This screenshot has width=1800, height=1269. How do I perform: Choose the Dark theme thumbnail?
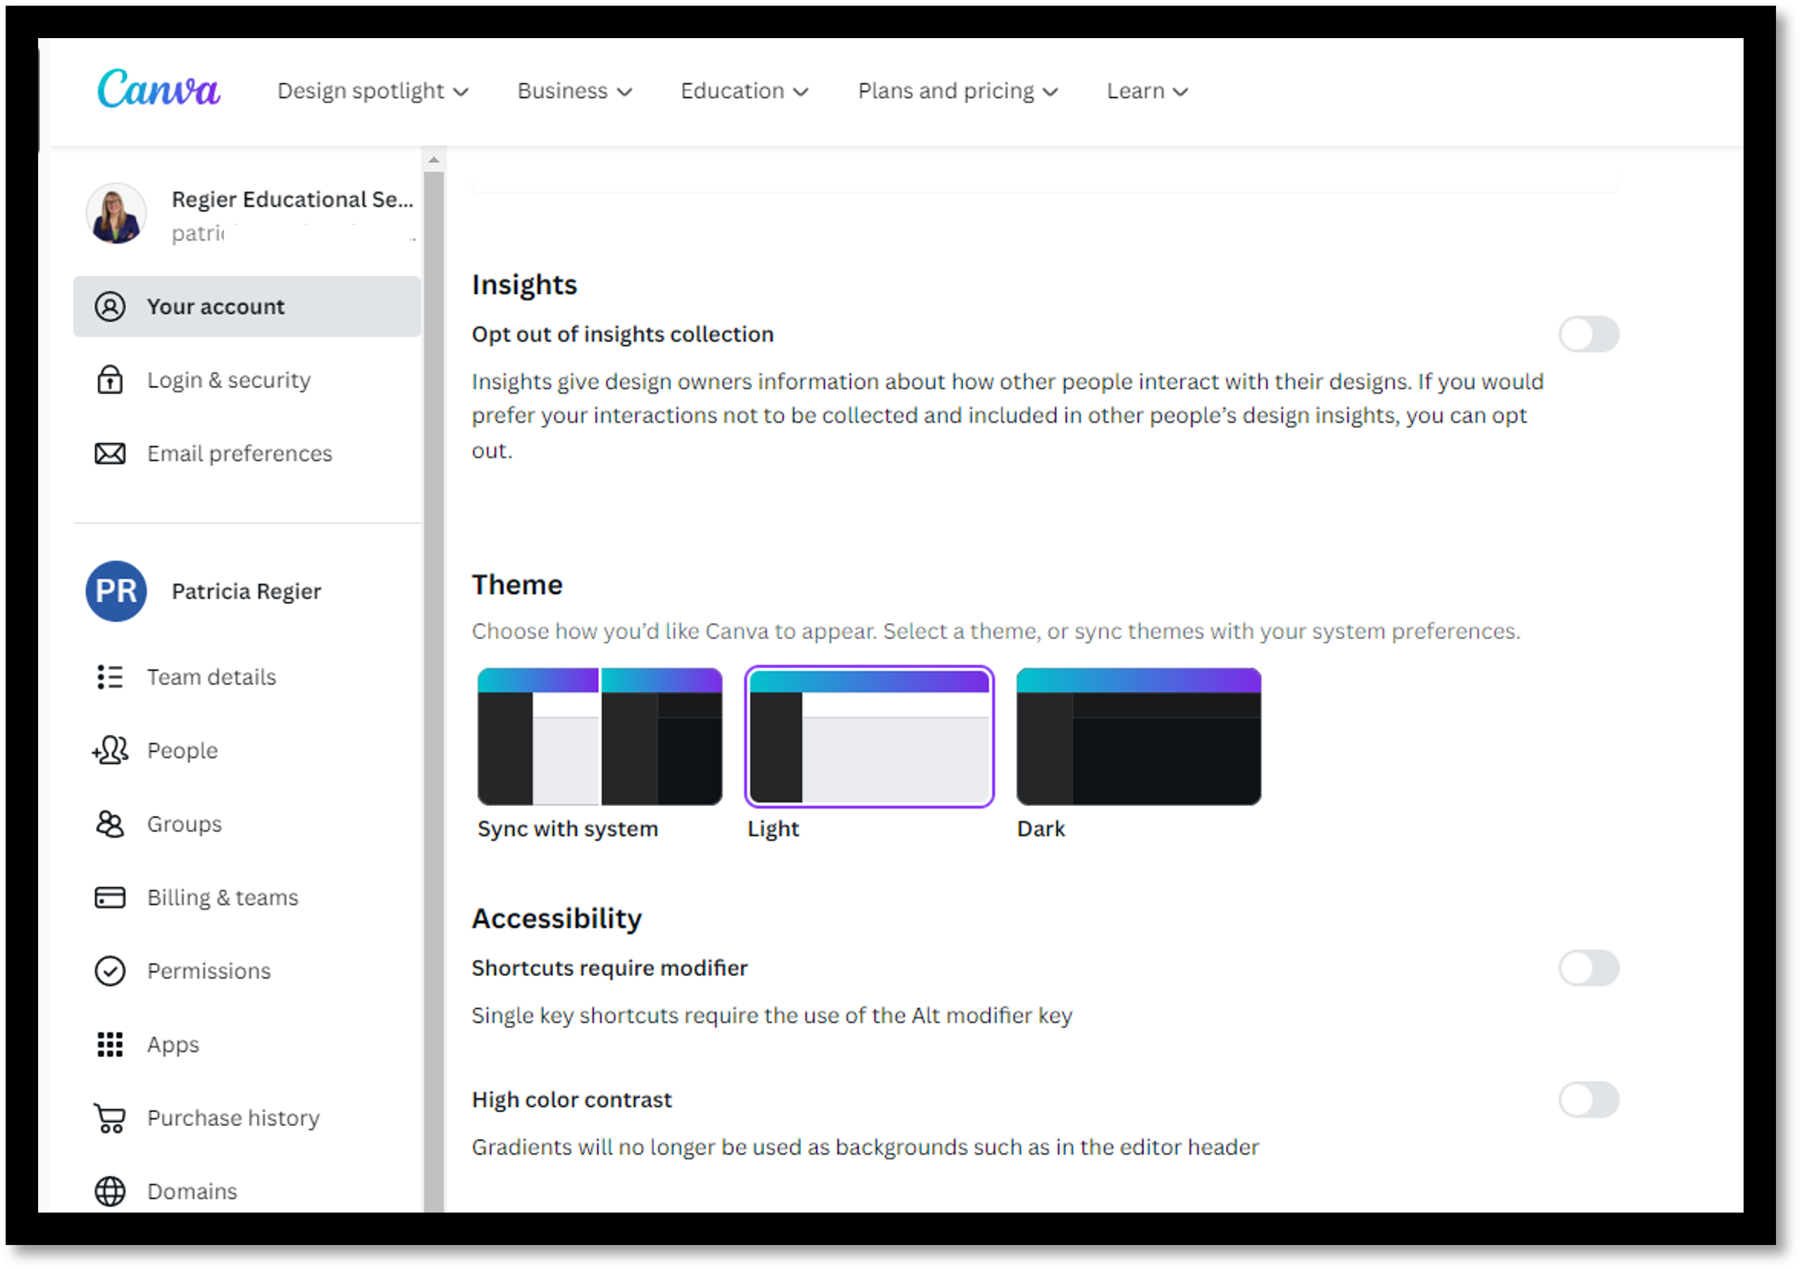coord(1138,736)
